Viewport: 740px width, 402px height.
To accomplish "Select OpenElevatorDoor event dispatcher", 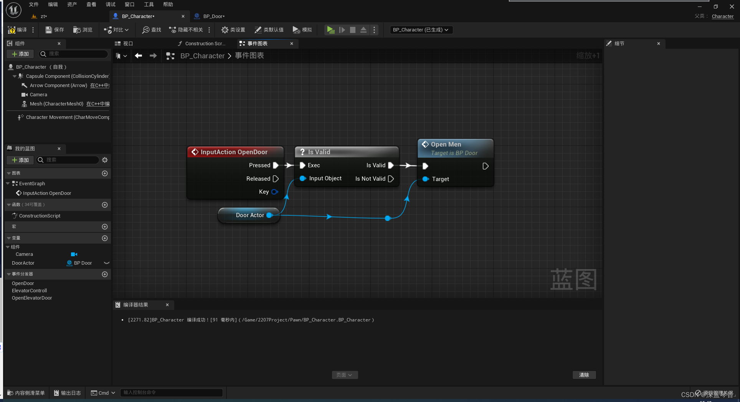I will click(x=32, y=298).
